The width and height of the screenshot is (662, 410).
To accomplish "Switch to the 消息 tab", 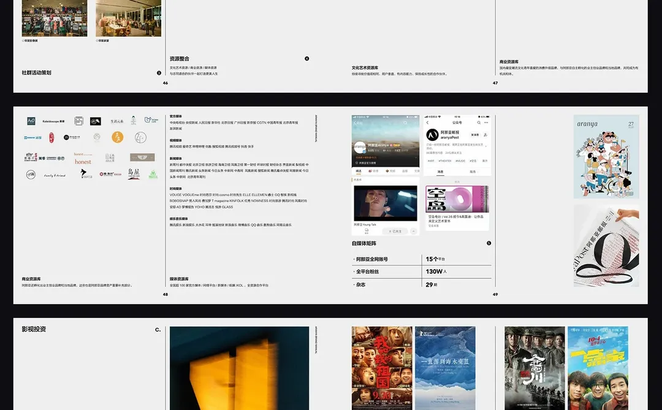I will 440,172.
